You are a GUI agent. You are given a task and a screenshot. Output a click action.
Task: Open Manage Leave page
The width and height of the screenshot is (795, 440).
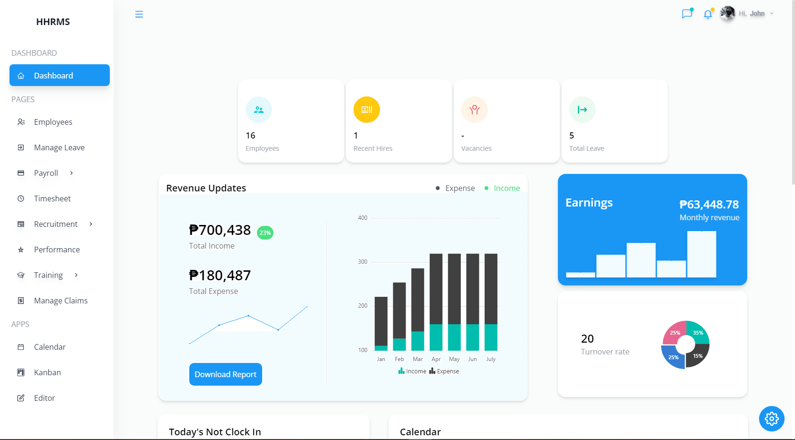click(x=60, y=147)
